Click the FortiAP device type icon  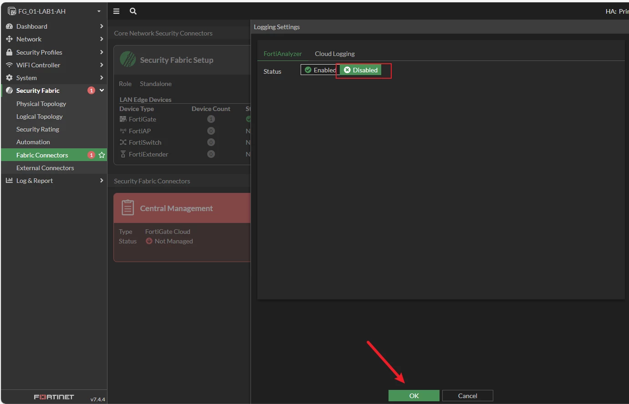[123, 131]
